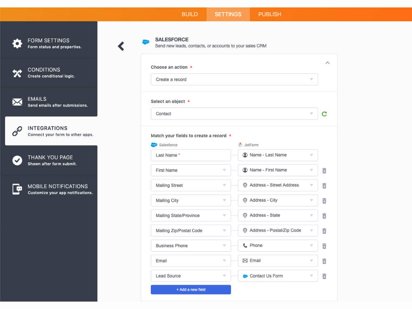The image size is (412, 309).
Task: Open the Address - Street Address dropdown
Action: (278, 185)
